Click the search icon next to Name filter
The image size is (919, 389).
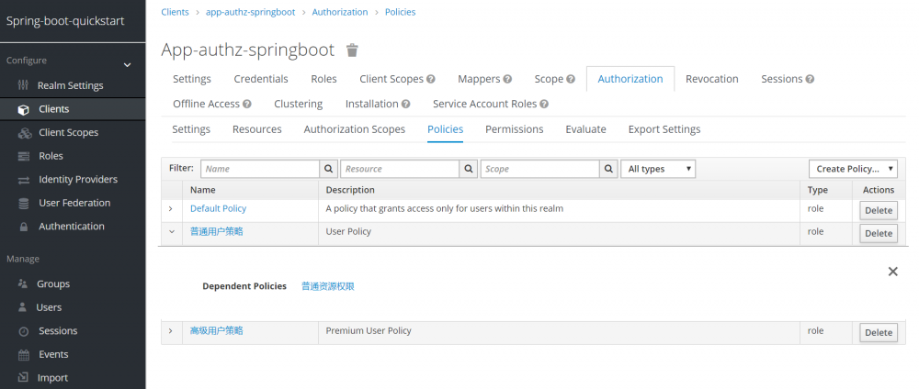329,169
